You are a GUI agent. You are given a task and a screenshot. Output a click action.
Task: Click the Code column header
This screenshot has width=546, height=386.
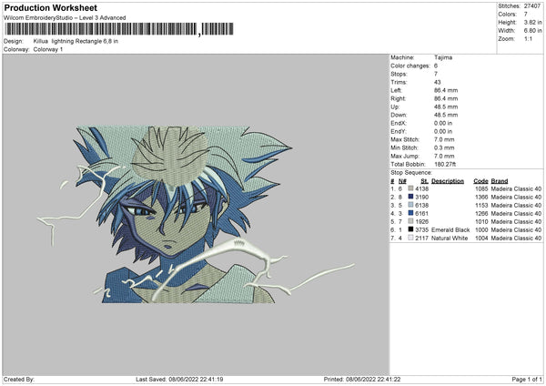tap(480, 181)
